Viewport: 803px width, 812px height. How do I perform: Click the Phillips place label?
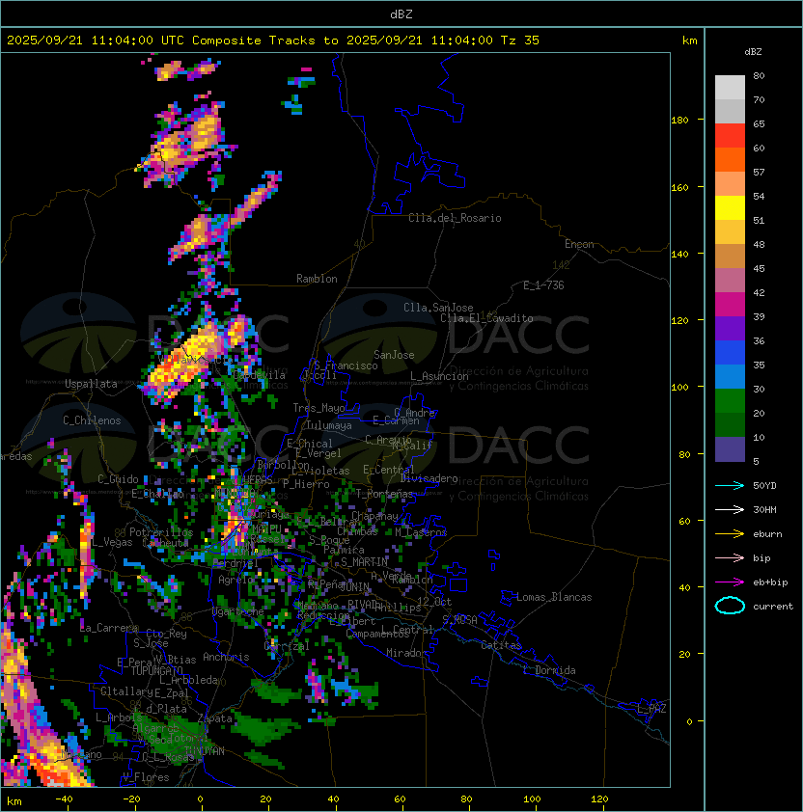coord(399,608)
